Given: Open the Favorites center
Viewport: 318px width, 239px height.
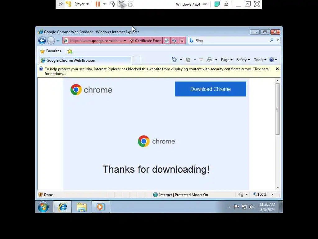Looking at the screenshot, I should coord(51,51).
